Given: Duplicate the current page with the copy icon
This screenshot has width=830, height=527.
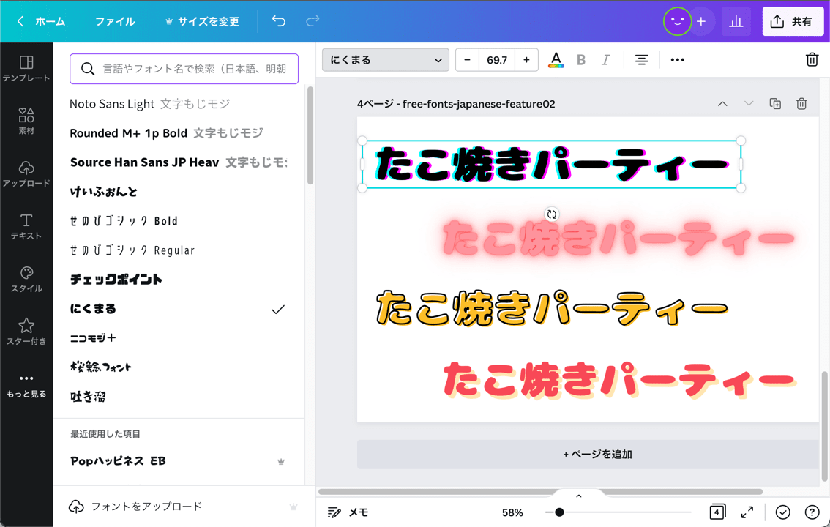Looking at the screenshot, I should [x=775, y=103].
